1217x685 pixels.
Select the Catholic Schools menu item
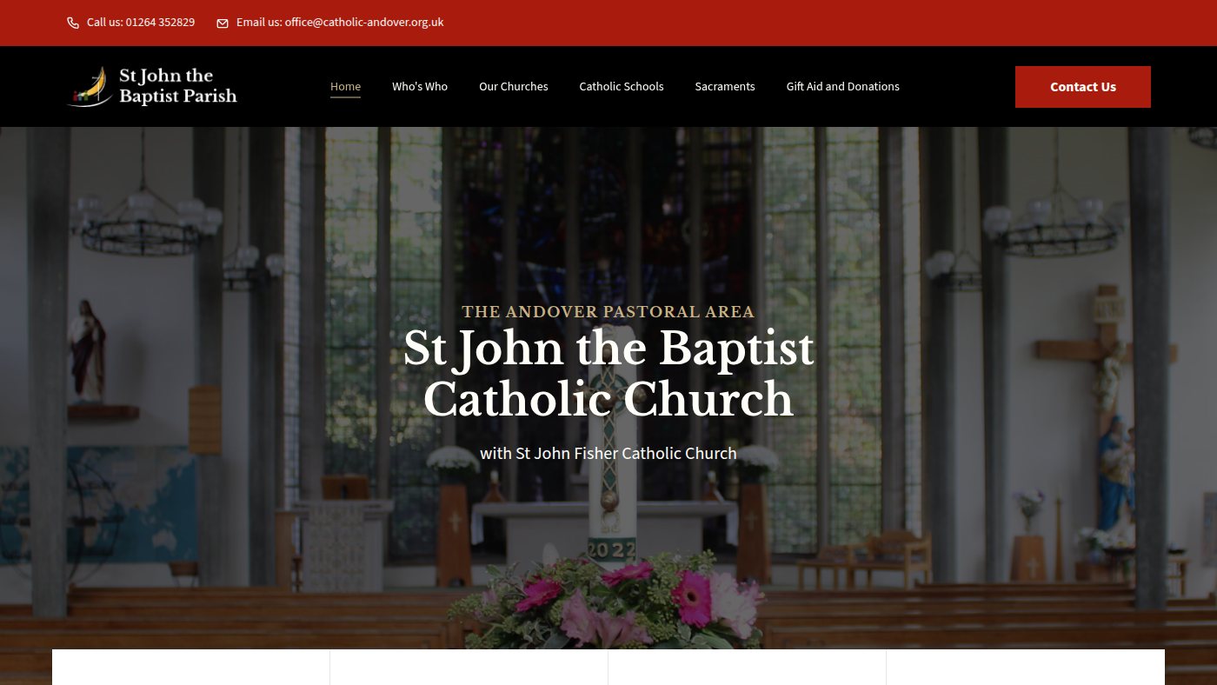point(622,86)
